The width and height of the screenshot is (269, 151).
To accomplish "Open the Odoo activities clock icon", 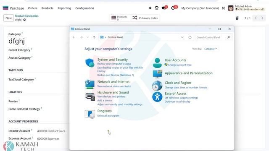I will tap(173, 8).
